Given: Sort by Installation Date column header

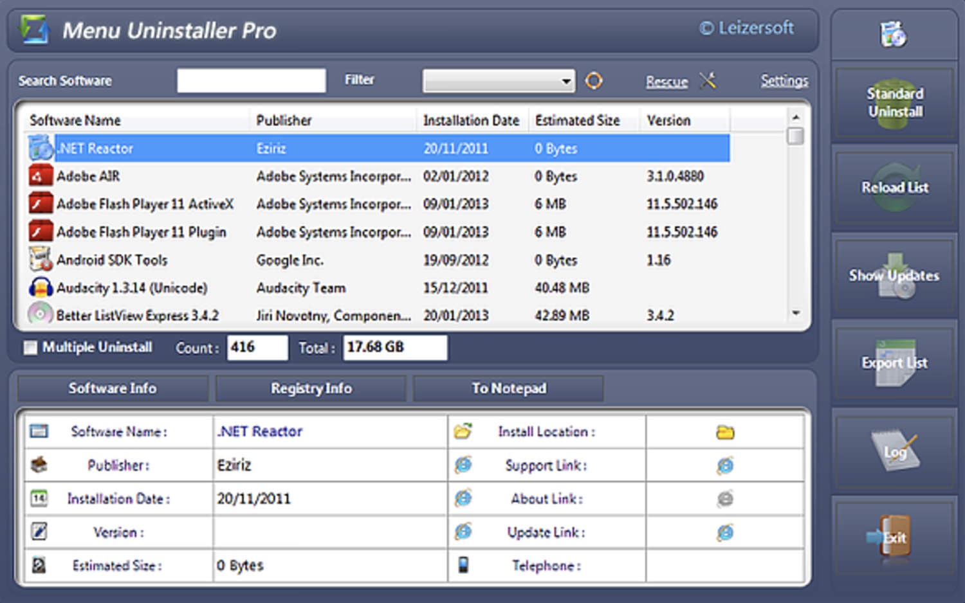Looking at the screenshot, I should (472, 120).
